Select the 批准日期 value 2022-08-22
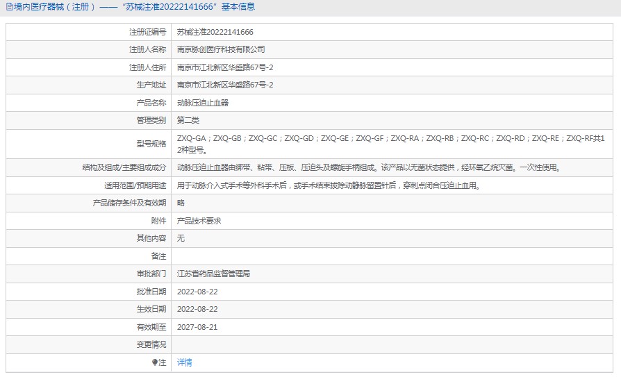 (197, 292)
